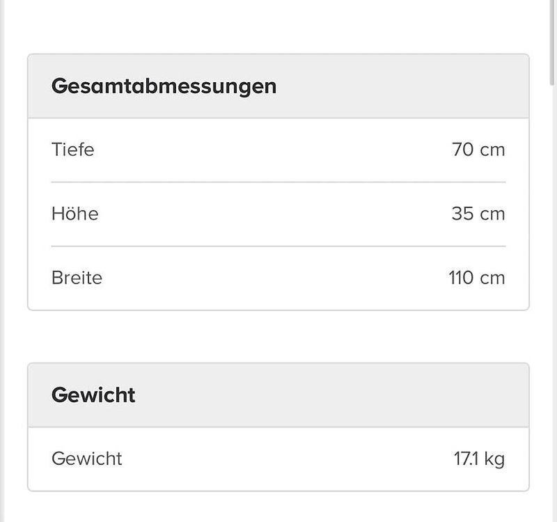Click the vertical scrollbar thumb
557x522 pixels.
(x=552, y=42)
